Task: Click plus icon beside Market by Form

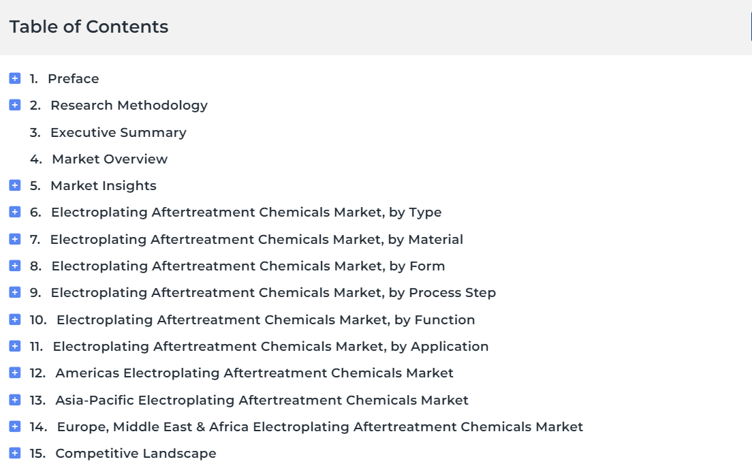Action: 15,266
